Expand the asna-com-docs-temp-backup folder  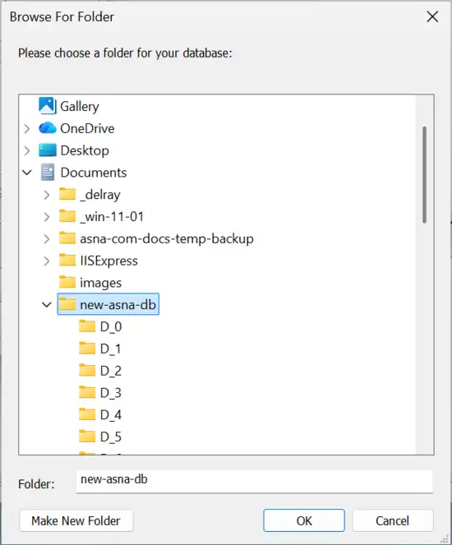(47, 238)
